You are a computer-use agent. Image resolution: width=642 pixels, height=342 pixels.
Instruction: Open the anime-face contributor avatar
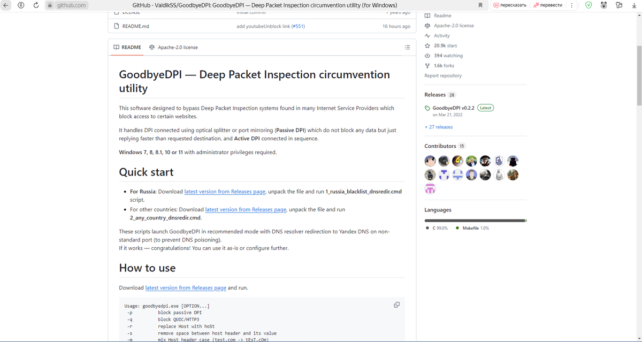(x=430, y=161)
